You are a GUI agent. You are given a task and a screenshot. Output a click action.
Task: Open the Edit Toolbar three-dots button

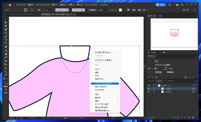click(x=6, y=98)
